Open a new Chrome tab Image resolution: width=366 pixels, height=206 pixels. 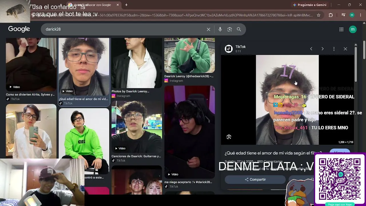coord(126,5)
